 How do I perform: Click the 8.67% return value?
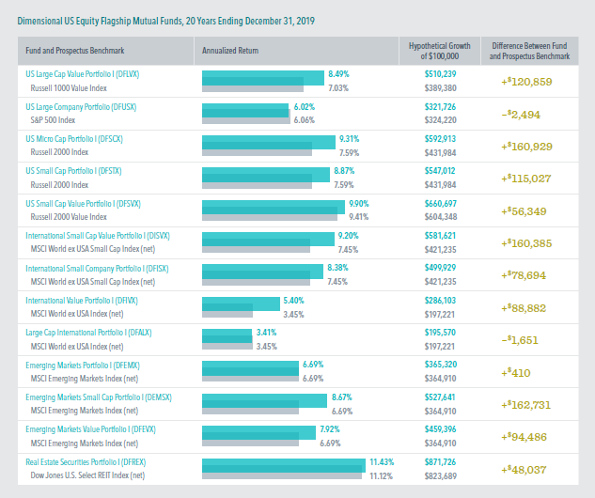pyautogui.click(x=342, y=397)
